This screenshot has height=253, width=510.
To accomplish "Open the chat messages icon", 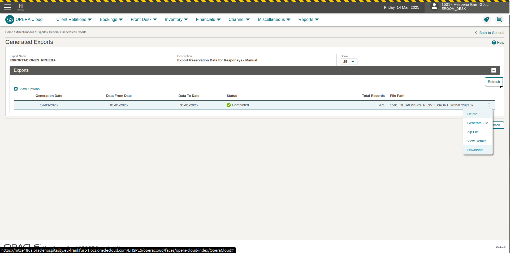I will pos(499,20).
